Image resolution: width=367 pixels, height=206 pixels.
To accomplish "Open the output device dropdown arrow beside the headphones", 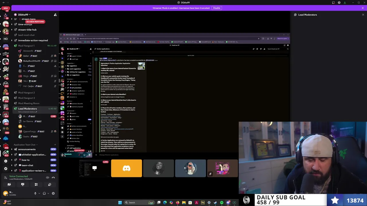I will 48,193.
